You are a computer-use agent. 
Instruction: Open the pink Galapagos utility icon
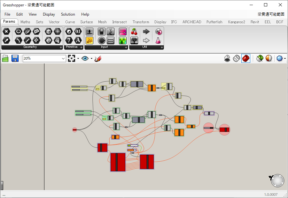(x=158, y=32)
